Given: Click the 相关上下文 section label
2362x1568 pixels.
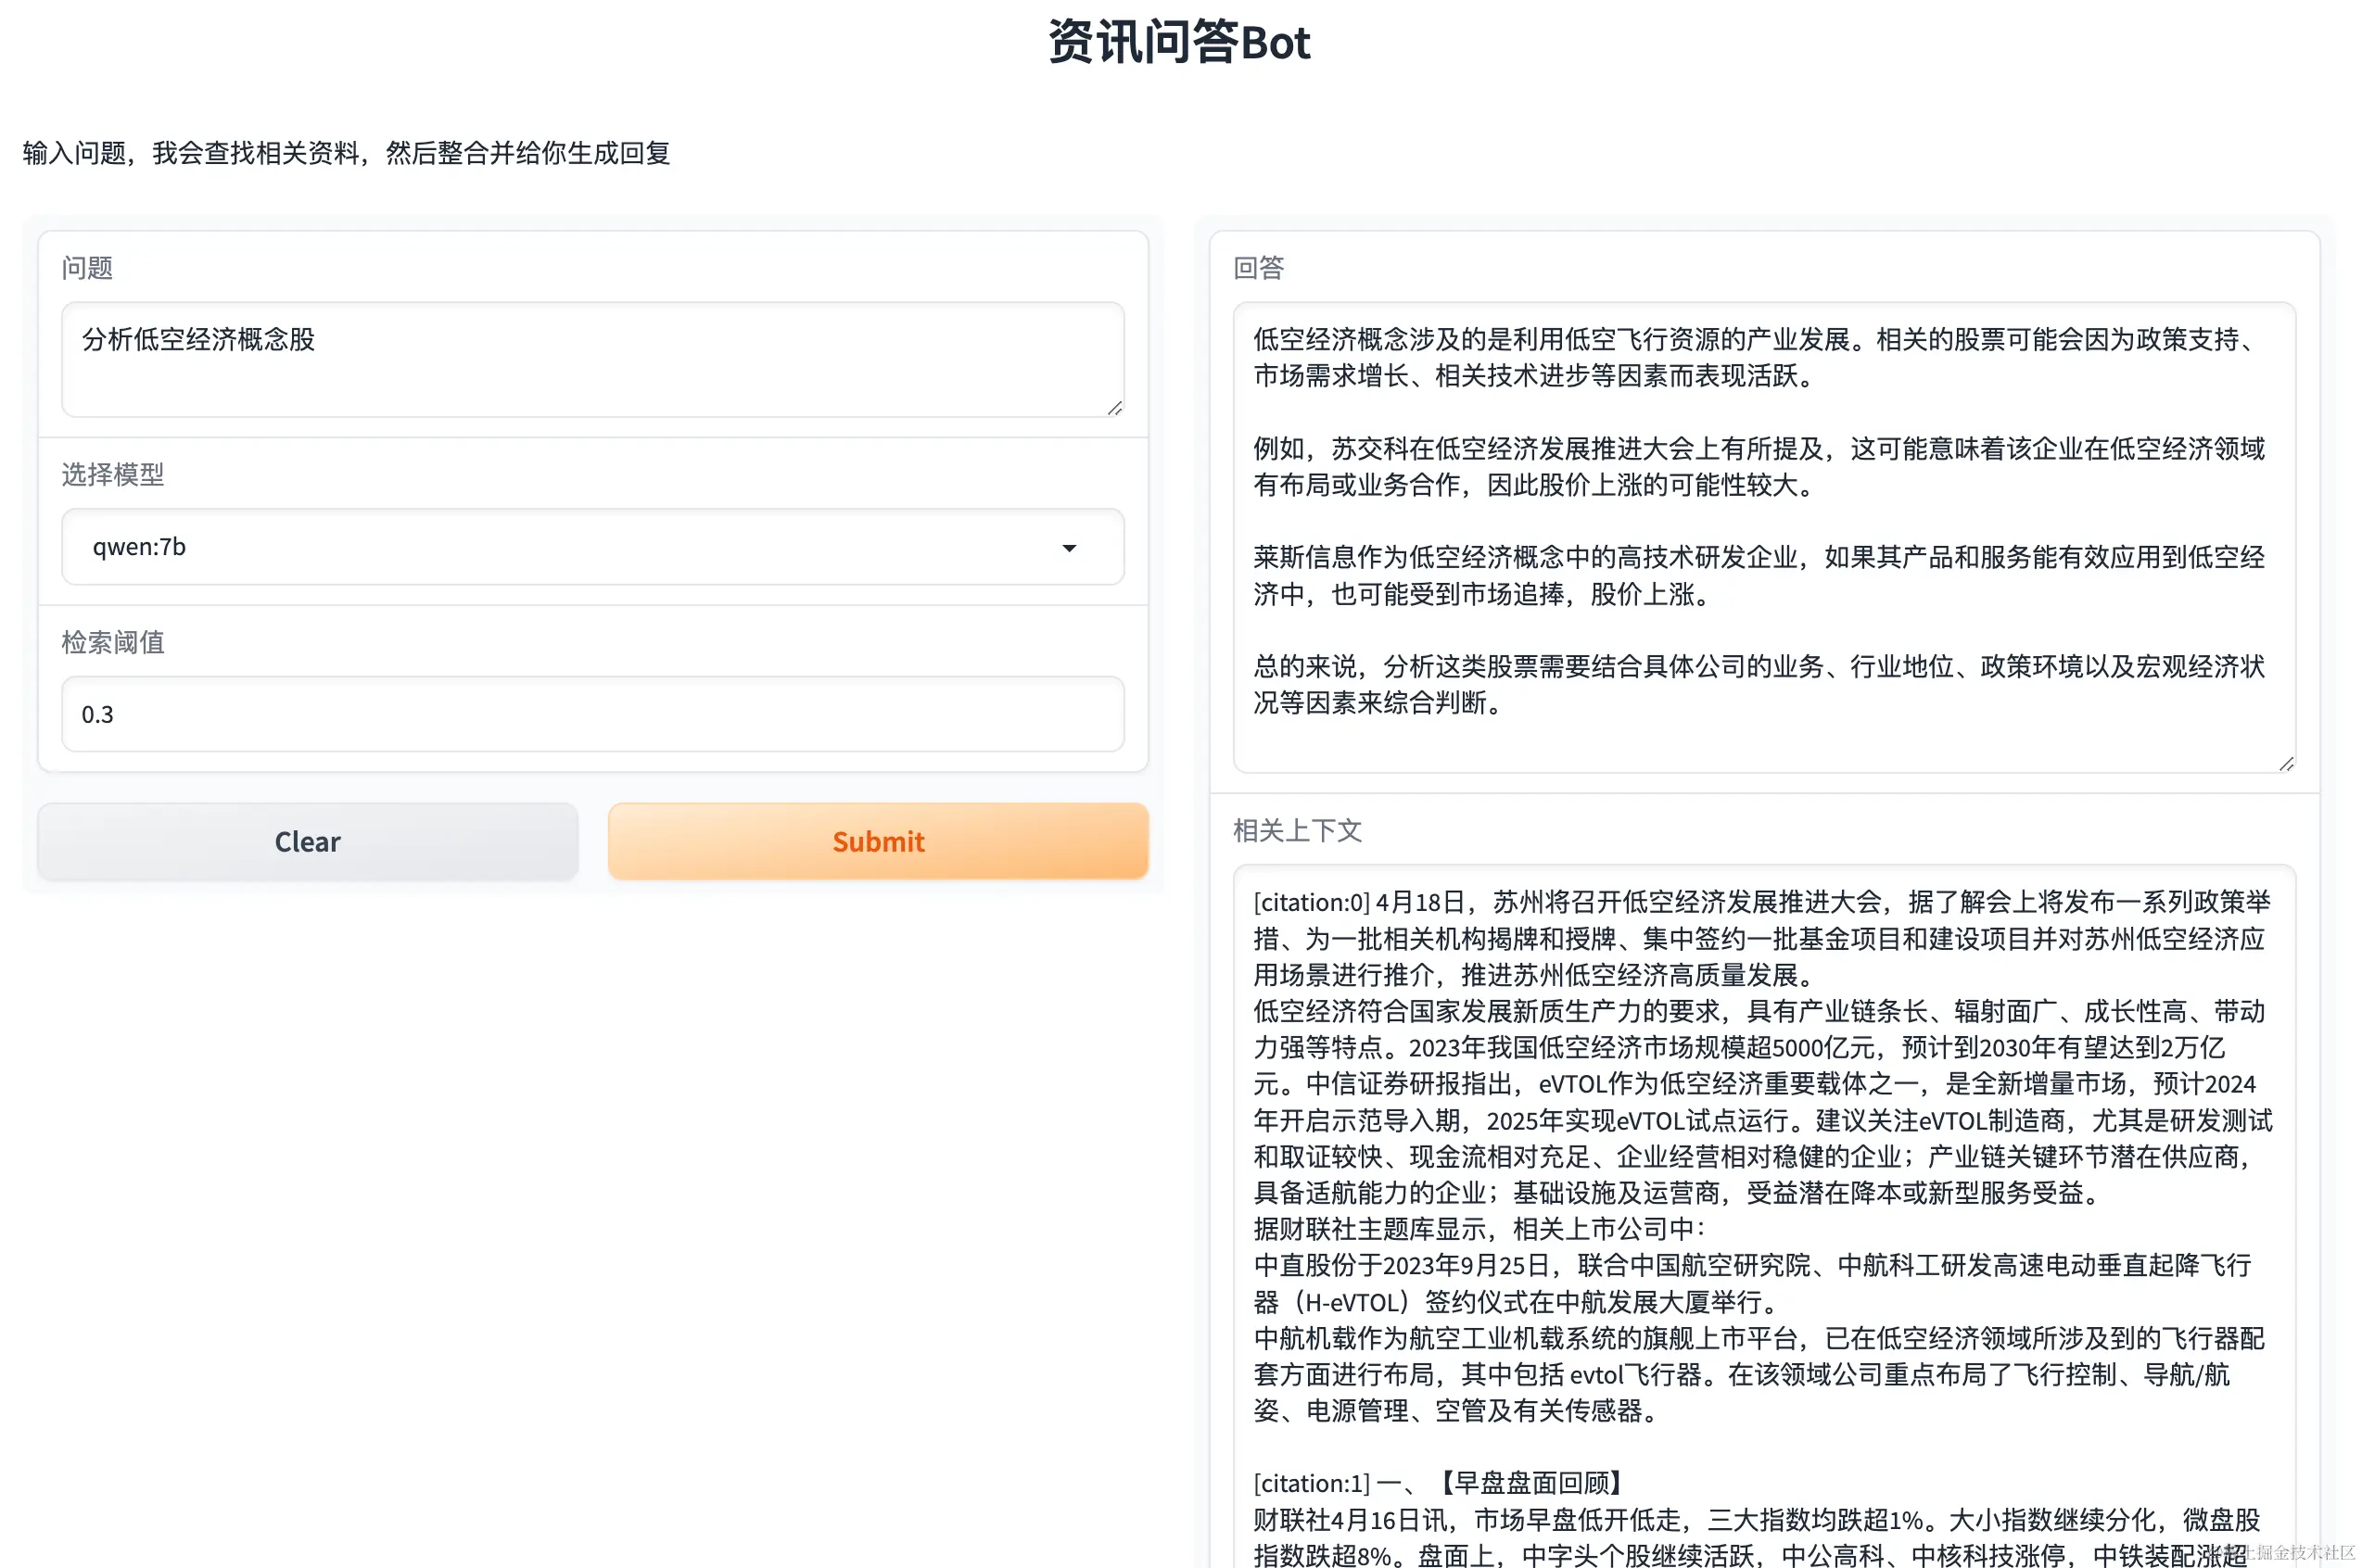Looking at the screenshot, I should coord(1297,830).
